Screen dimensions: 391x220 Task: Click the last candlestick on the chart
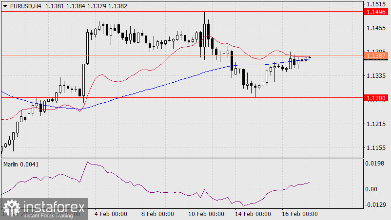(x=309, y=57)
